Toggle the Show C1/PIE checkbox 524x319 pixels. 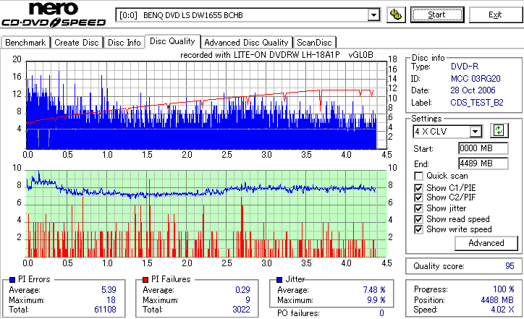click(x=418, y=188)
